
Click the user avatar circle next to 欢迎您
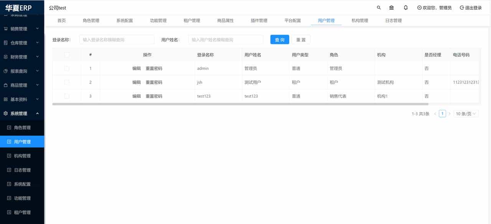pos(419,7)
